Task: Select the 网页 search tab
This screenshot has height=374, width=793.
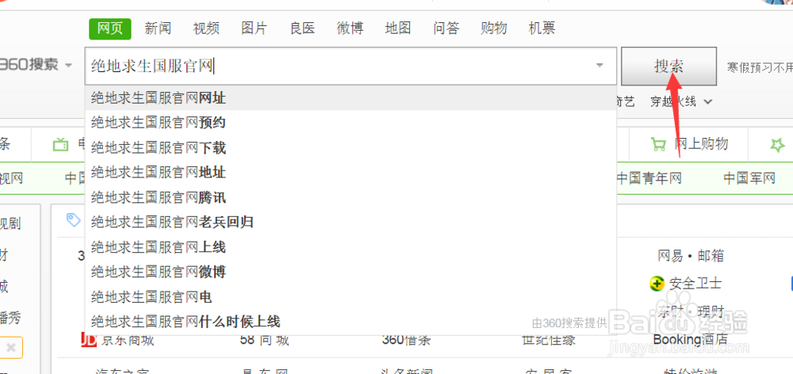Action: click(x=109, y=29)
